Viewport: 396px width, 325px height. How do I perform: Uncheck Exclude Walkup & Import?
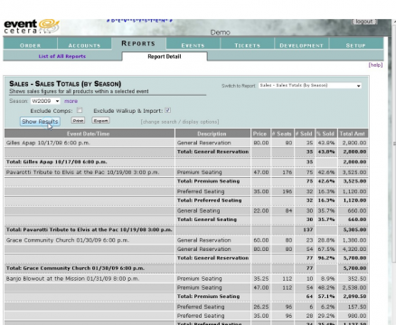click(x=168, y=110)
